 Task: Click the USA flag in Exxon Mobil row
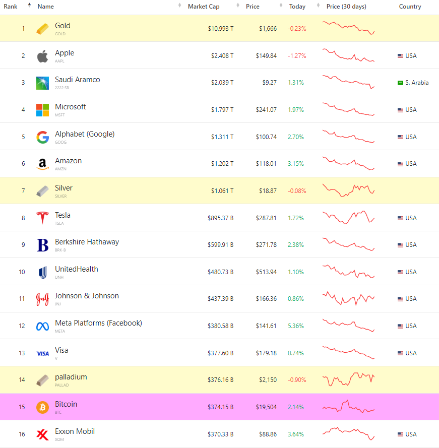[400, 434]
